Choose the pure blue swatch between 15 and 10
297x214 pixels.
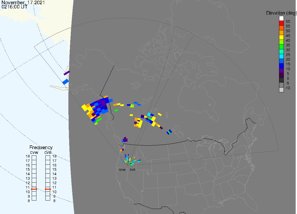coord(281,66)
